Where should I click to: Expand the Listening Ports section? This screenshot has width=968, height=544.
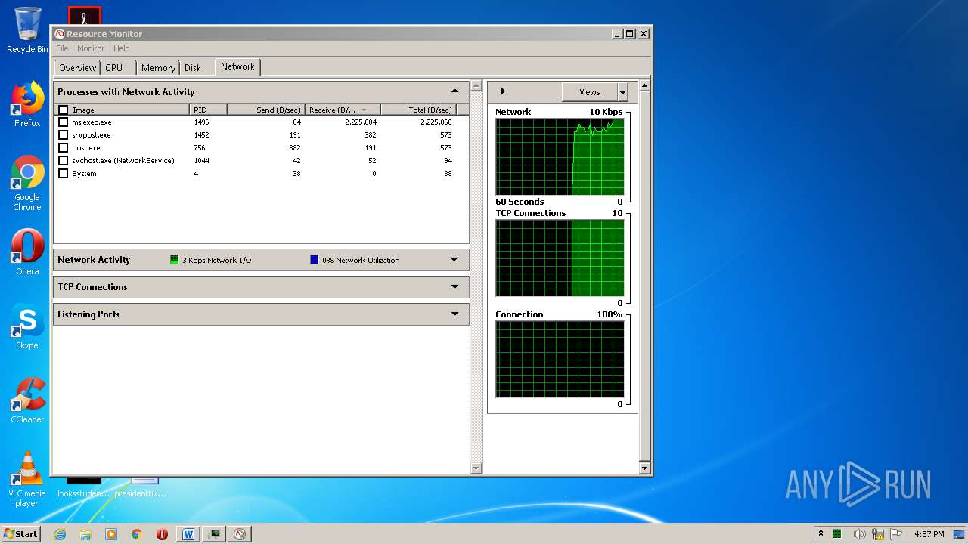point(455,314)
